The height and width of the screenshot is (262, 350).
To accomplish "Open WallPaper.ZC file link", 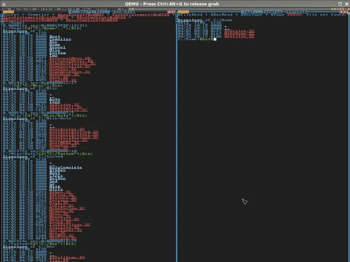I will pyautogui.click(x=66, y=230).
